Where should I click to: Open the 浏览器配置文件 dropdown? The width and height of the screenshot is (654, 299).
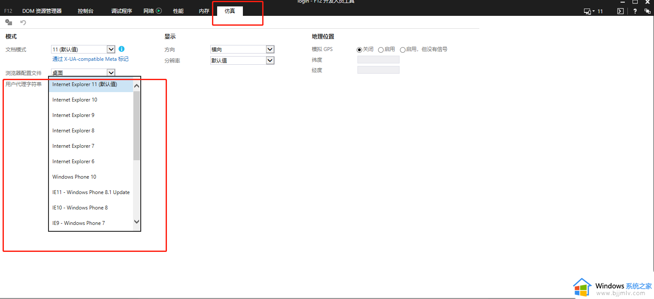[x=83, y=73]
